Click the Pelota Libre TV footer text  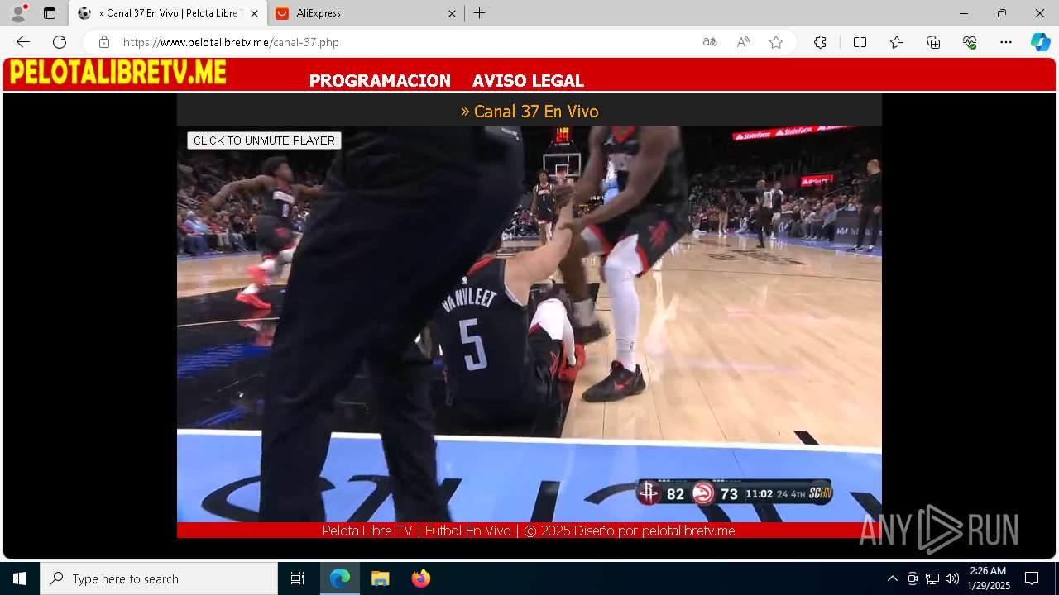[x=529, y=531]
